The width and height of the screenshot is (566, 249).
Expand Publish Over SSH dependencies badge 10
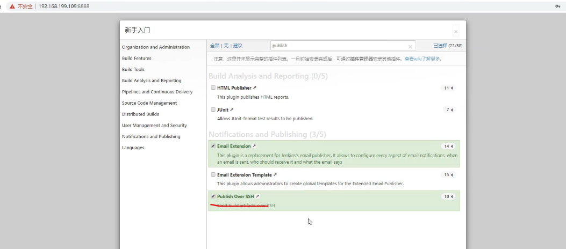[448, 197]
